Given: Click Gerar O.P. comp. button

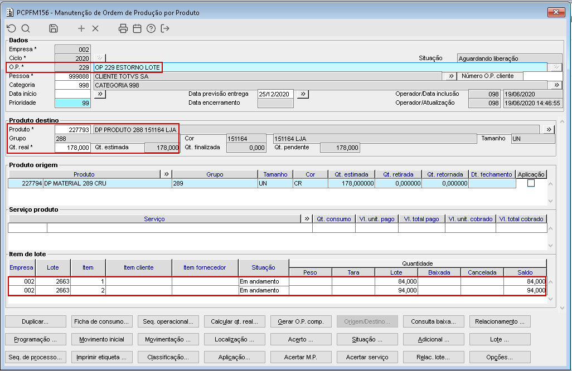Looking at the screenshot, I should (x=301, y=321).
